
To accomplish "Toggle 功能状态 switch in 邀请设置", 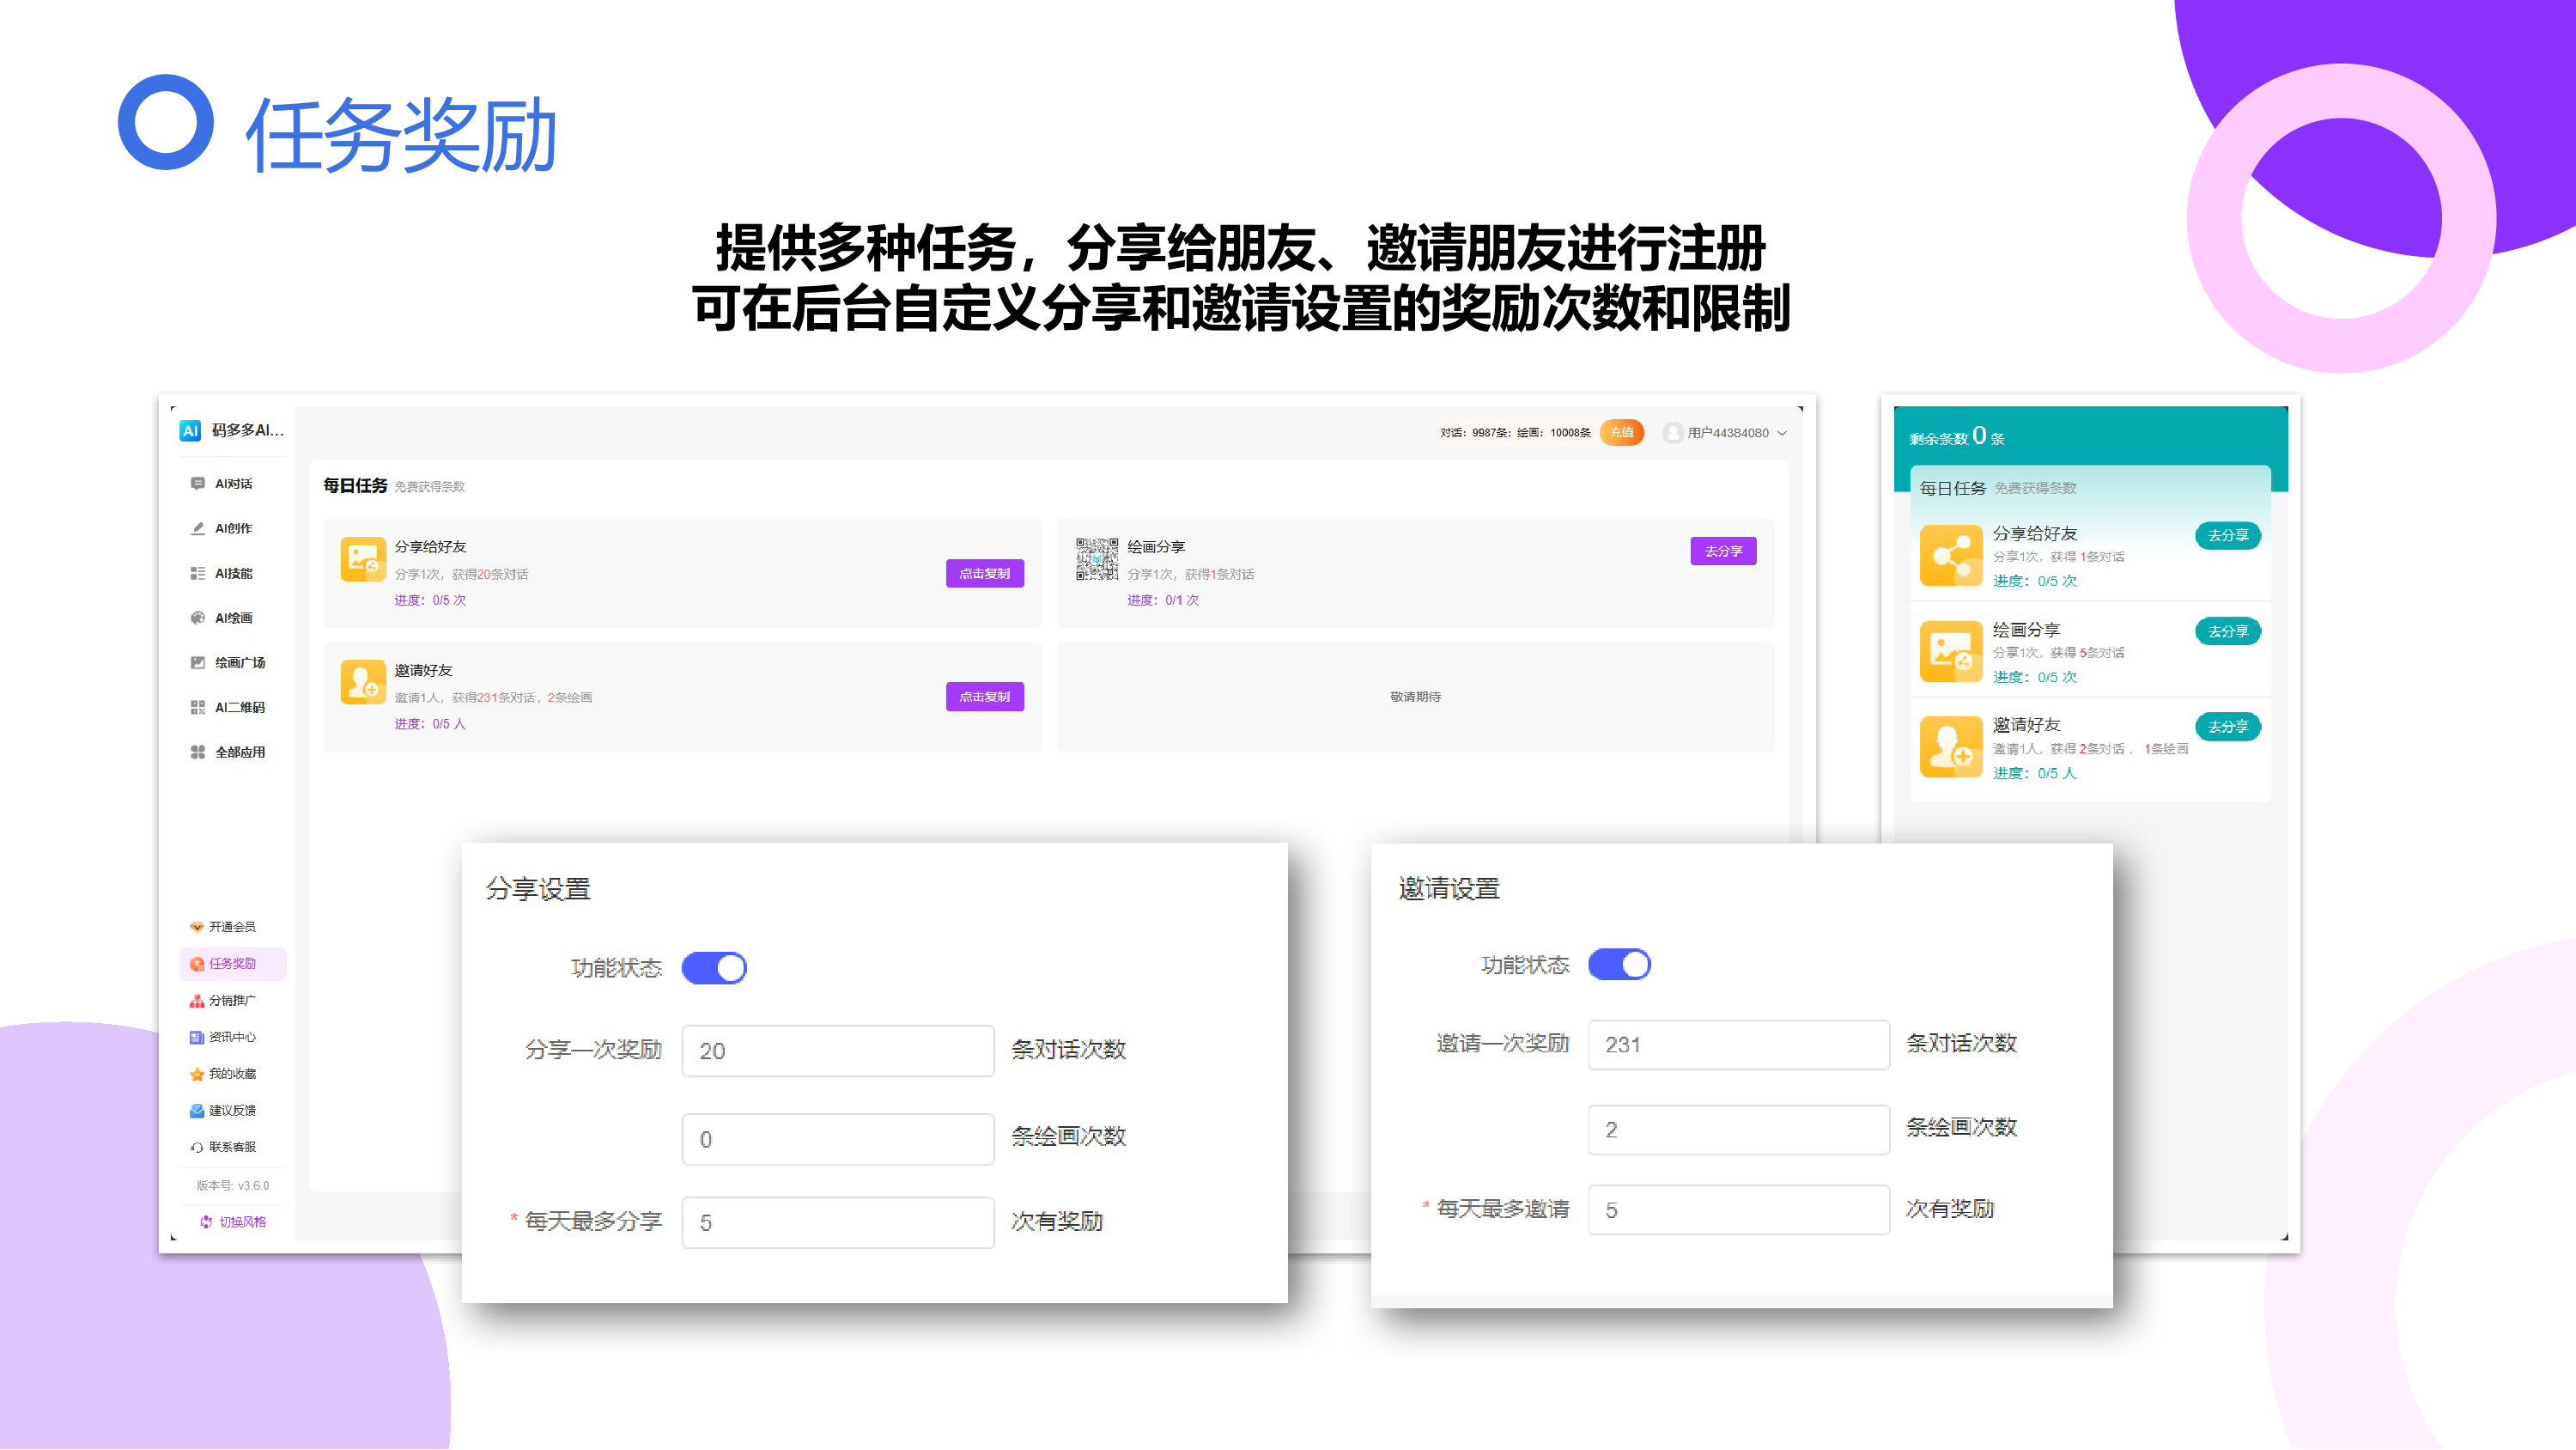I will 1619,965.
